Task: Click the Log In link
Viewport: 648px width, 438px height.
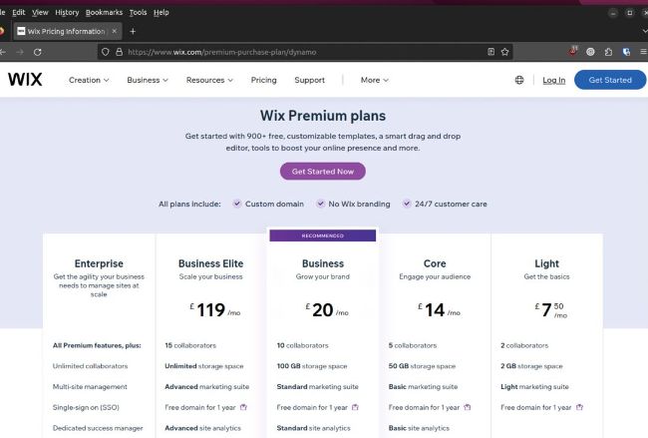Action: [553, 80]
